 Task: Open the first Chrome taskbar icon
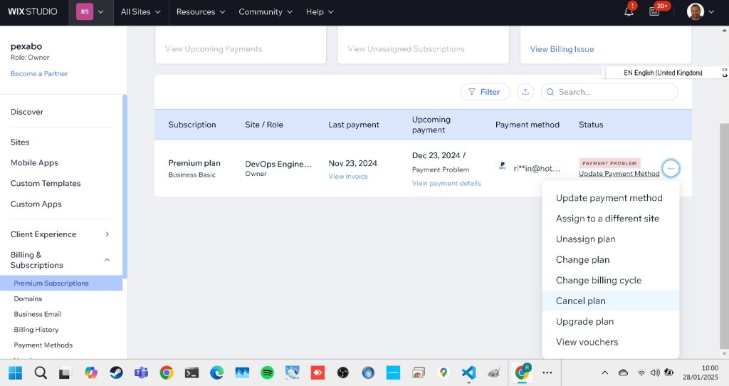coord(167,372)
